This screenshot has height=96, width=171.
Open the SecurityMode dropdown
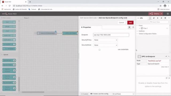[105, 45]
